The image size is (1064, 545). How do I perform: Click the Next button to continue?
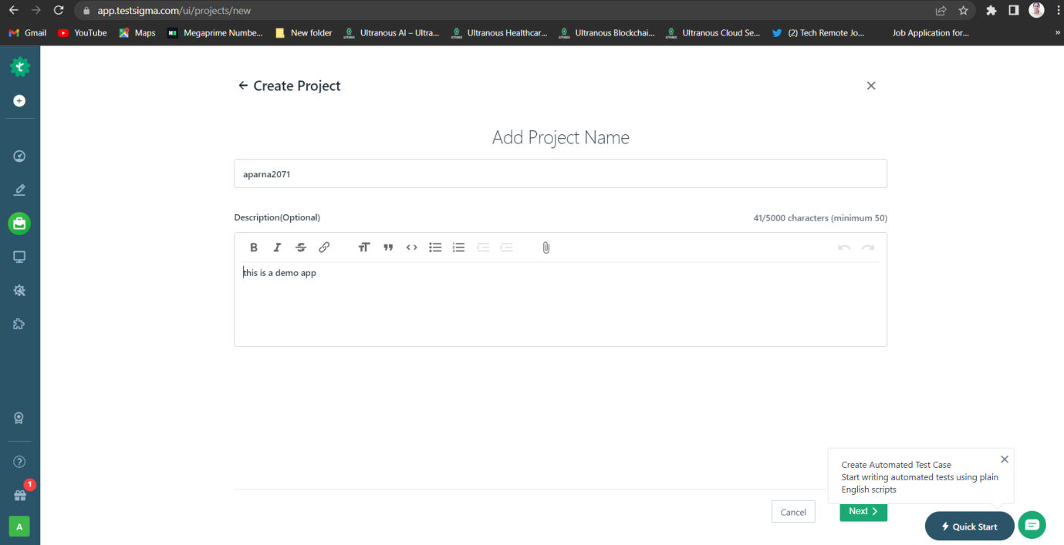(863, 511)
